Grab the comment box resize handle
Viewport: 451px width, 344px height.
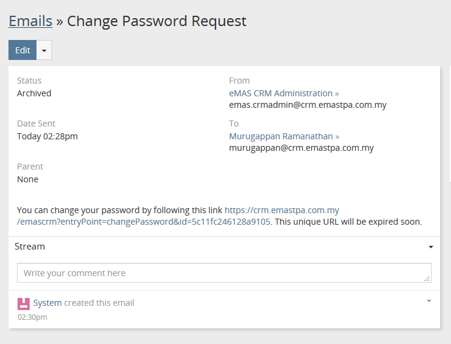point(427,279)
